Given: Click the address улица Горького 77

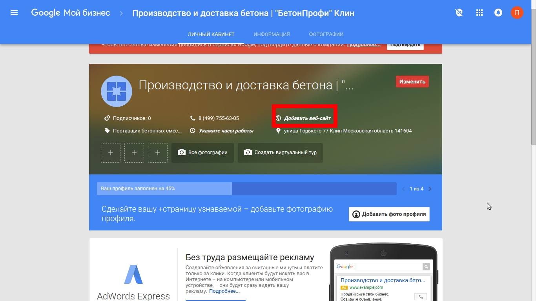Looking at the screenshot, I should point(348,131).
